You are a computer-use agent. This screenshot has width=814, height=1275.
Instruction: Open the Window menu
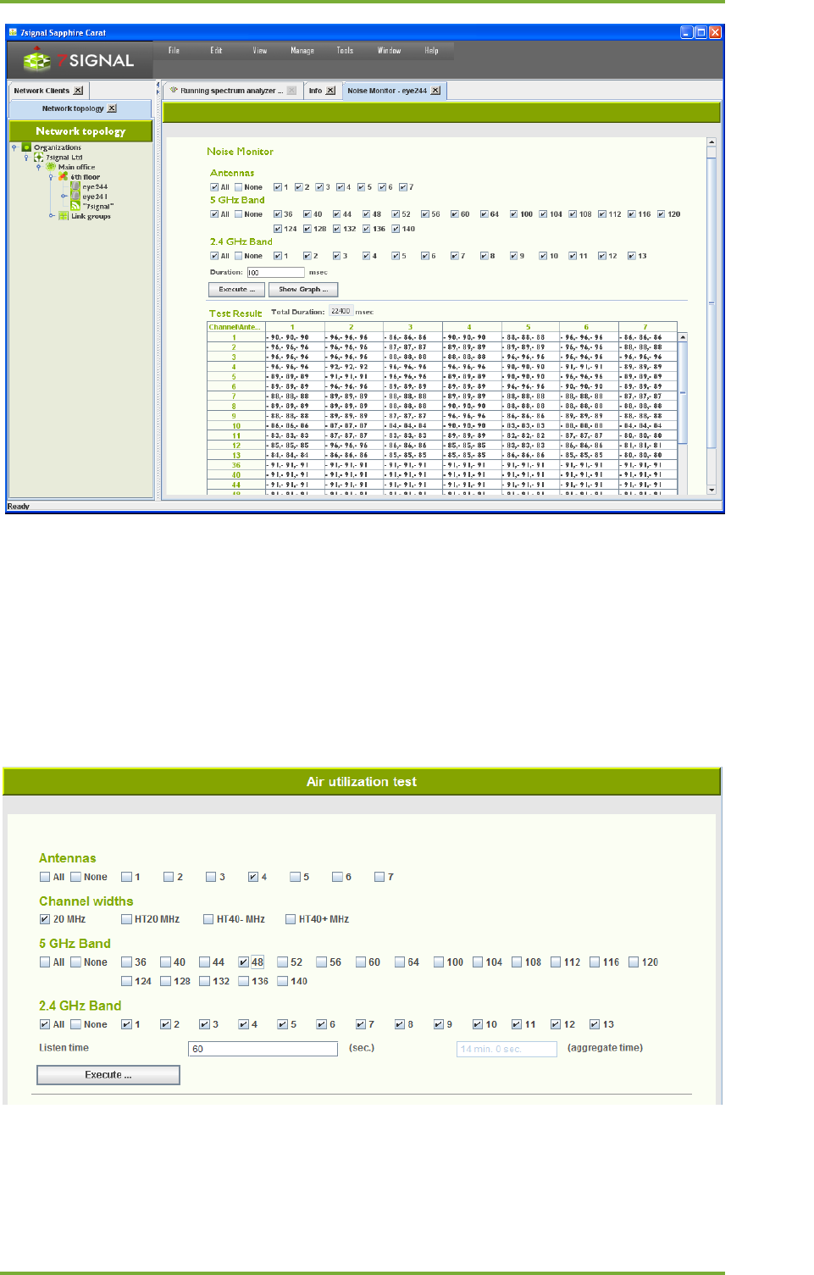pos(389,51)
